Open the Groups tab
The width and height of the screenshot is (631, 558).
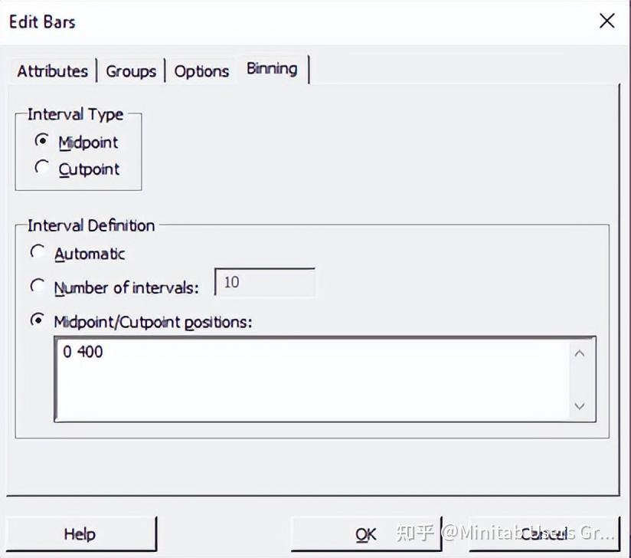tap(131, 71)
